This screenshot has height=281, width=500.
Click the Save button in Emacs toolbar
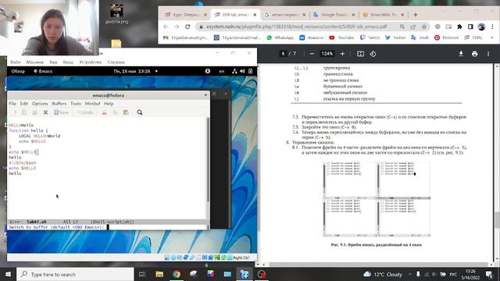61,112
